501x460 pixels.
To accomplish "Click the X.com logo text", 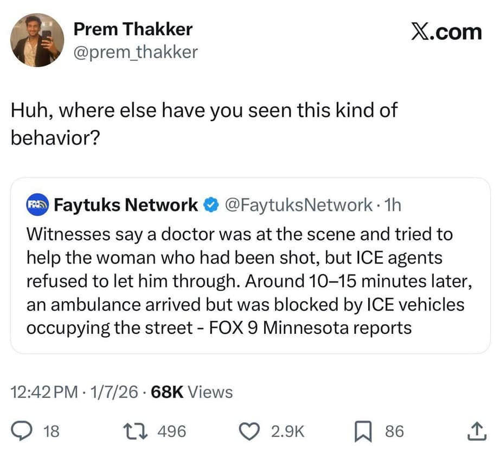I will 446,31.
